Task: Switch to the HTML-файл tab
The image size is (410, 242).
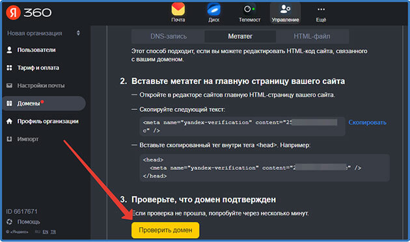Action: point(312,36)
